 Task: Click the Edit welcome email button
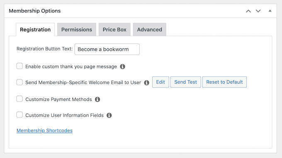(x=160, y=82)
